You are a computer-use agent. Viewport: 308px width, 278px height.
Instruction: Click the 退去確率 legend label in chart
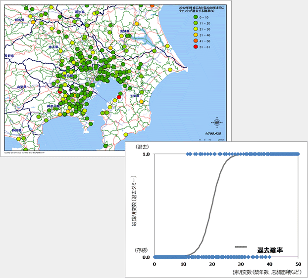tap(270, 249)
